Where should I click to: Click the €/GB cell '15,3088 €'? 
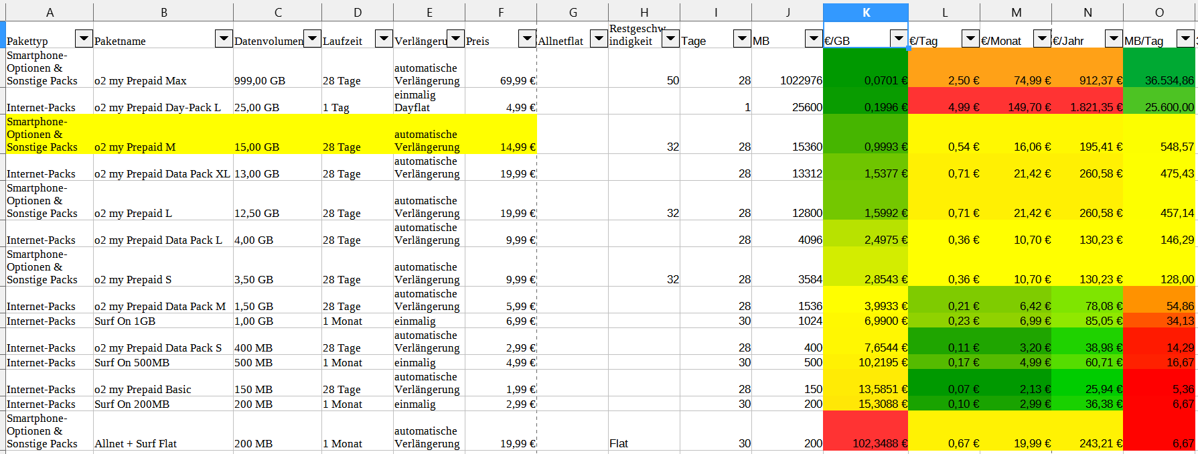(x=866, y=404)
